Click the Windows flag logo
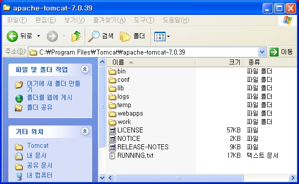The image size is (299, 184). click(287, 20)
